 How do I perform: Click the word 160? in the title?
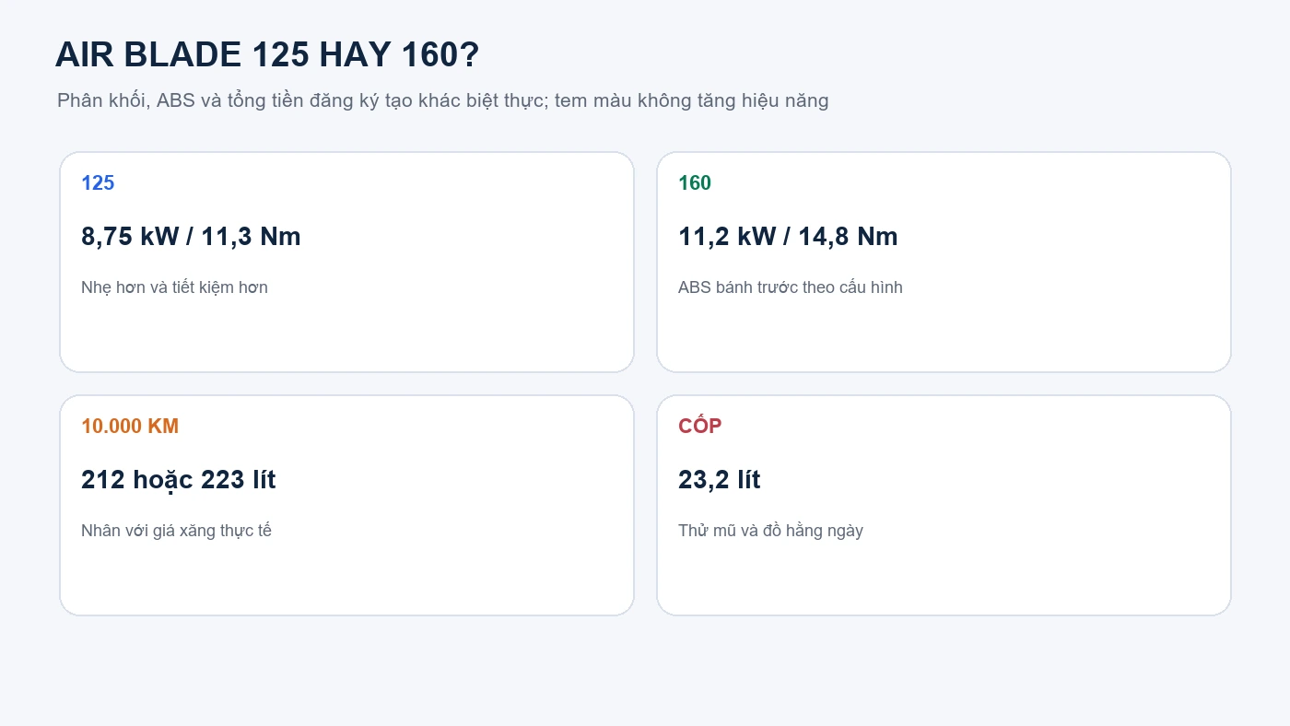click(440, 55)
